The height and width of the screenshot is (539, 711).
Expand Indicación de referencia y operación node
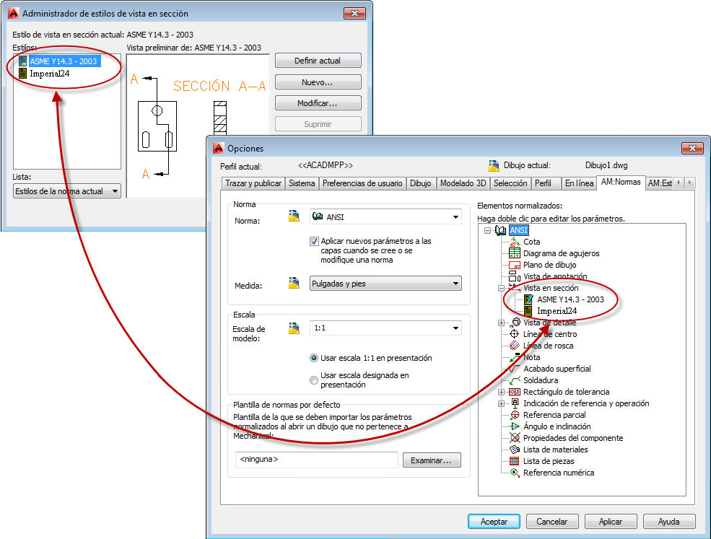501,403
